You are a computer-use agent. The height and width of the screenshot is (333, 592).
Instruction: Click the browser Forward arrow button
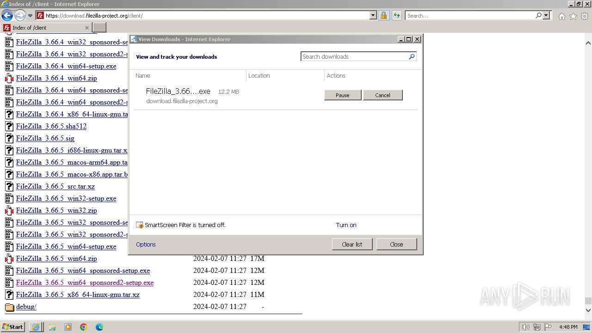click(20, 15)
